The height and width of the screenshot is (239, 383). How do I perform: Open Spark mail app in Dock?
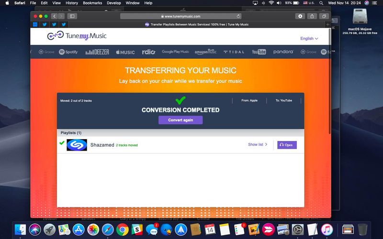click(181, 229)
